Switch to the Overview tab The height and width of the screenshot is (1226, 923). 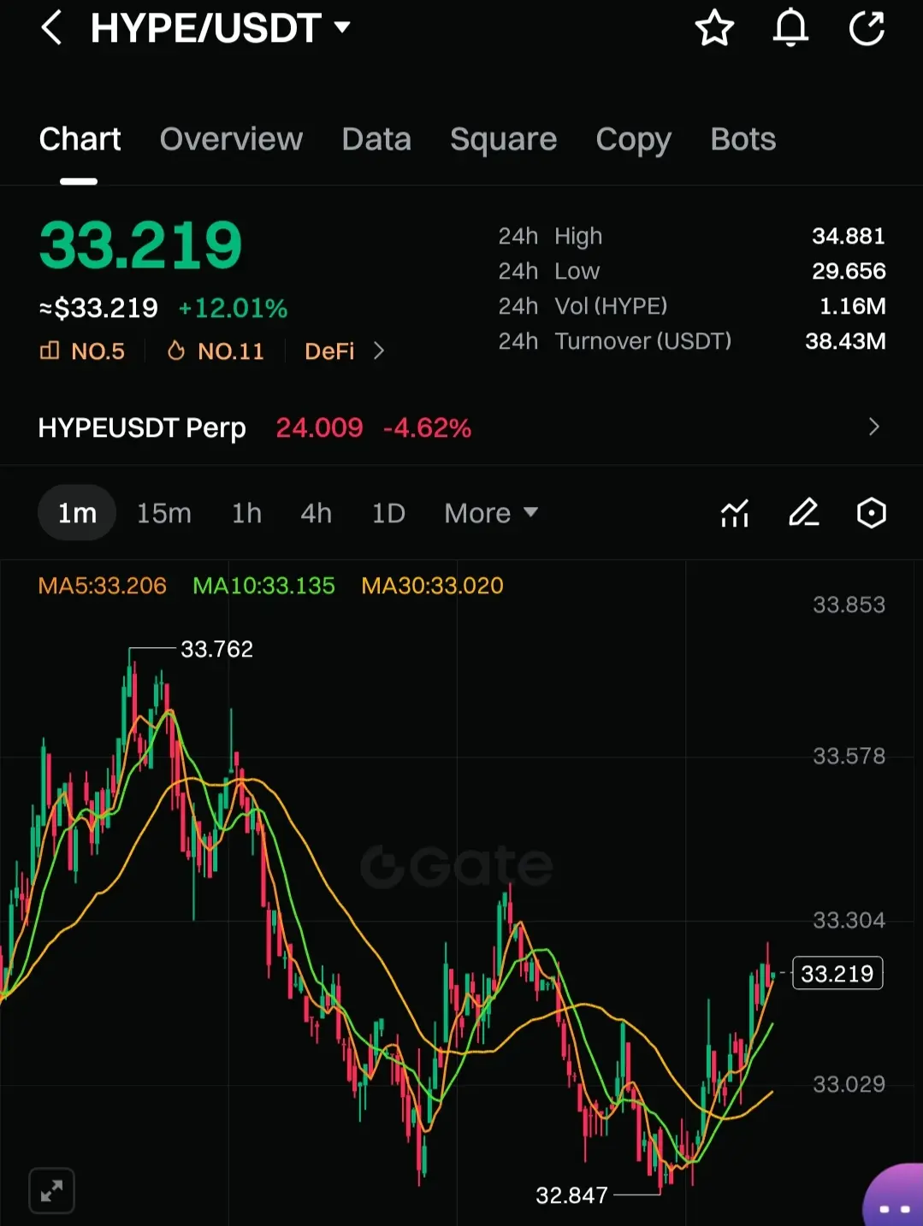(231, 139)
